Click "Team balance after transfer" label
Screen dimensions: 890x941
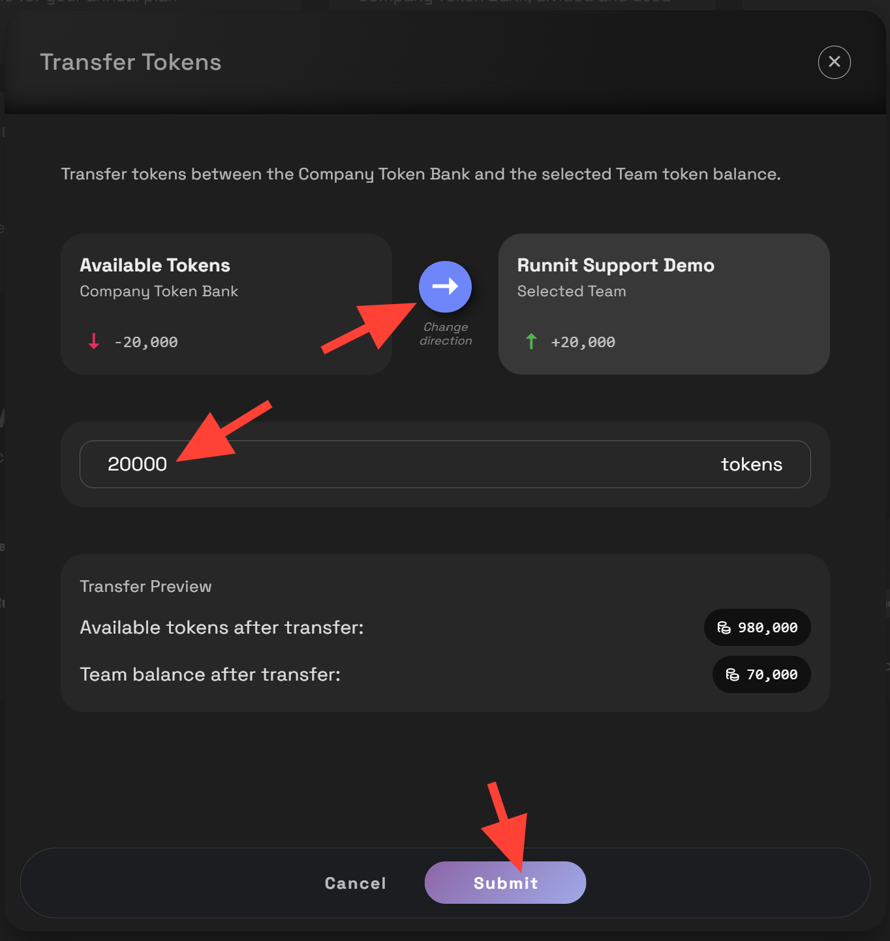[x=210, y=675]
